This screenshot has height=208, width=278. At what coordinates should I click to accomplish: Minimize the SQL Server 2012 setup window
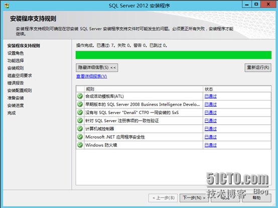pyautogui.click(x=246, y=5)
